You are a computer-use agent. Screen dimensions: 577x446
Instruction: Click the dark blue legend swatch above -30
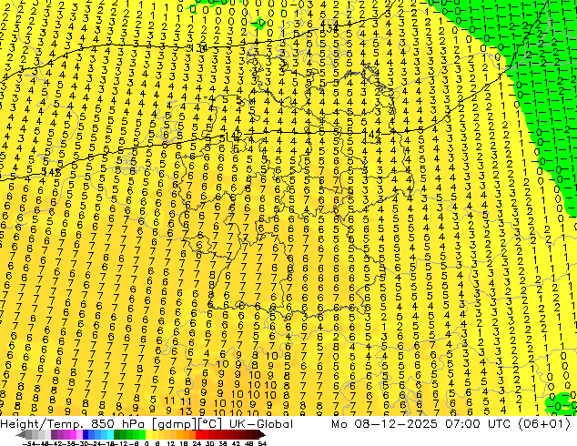(x=86, y=434)
